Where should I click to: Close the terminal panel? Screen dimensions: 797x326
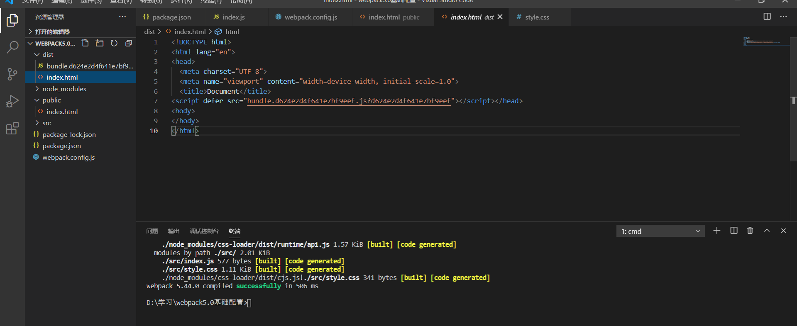tap(783, 231)
